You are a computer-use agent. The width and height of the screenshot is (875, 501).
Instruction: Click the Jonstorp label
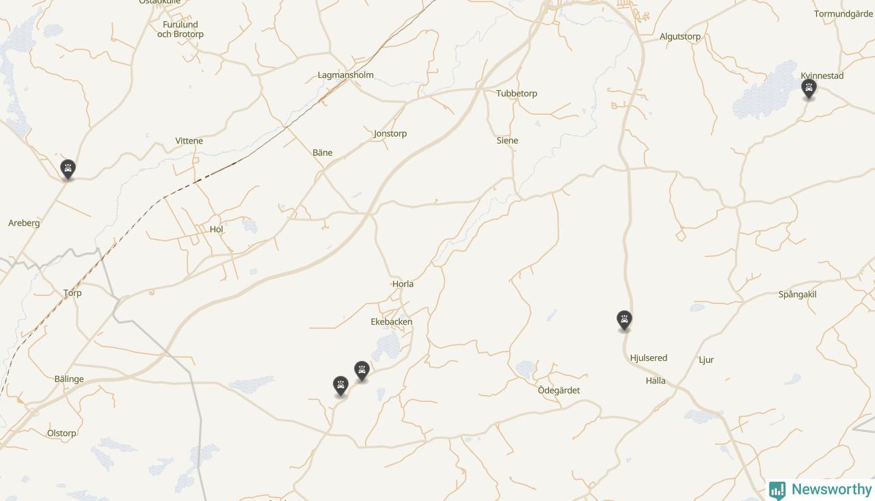pyautogui.click(x=390, y=134)
